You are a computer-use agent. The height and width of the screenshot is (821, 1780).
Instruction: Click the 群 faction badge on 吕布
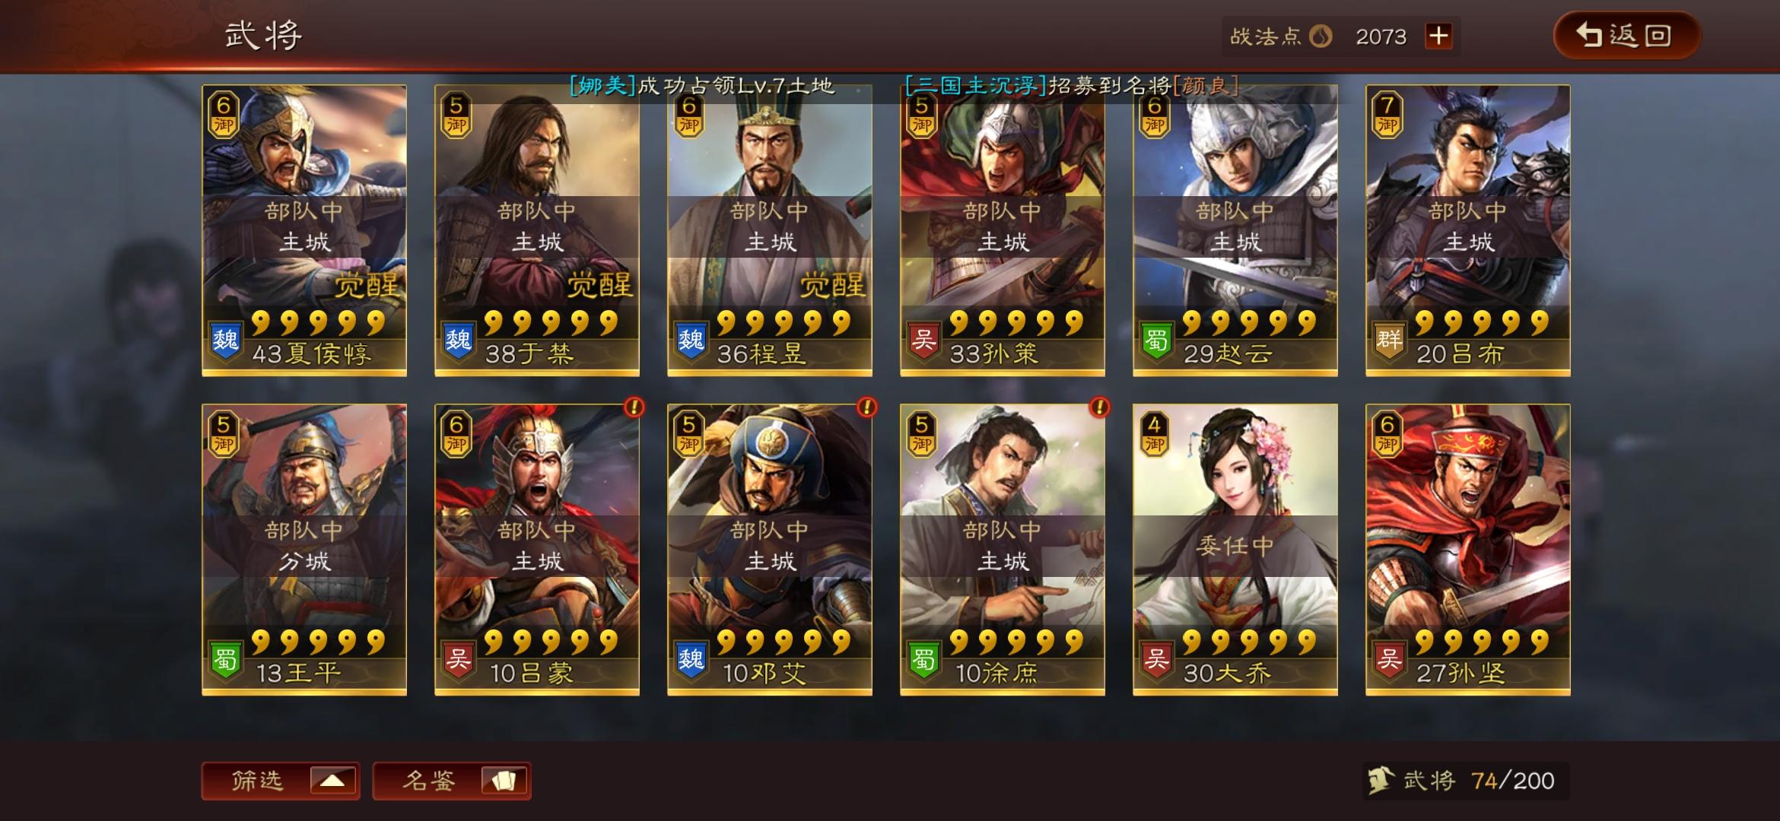pyautogui.click(x=1389, y=341)
